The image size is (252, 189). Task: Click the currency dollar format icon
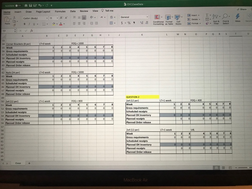pyautogui.click(x=122, y=23)
